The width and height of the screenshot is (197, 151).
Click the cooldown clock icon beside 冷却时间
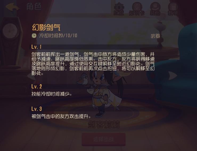coord(34,36)
